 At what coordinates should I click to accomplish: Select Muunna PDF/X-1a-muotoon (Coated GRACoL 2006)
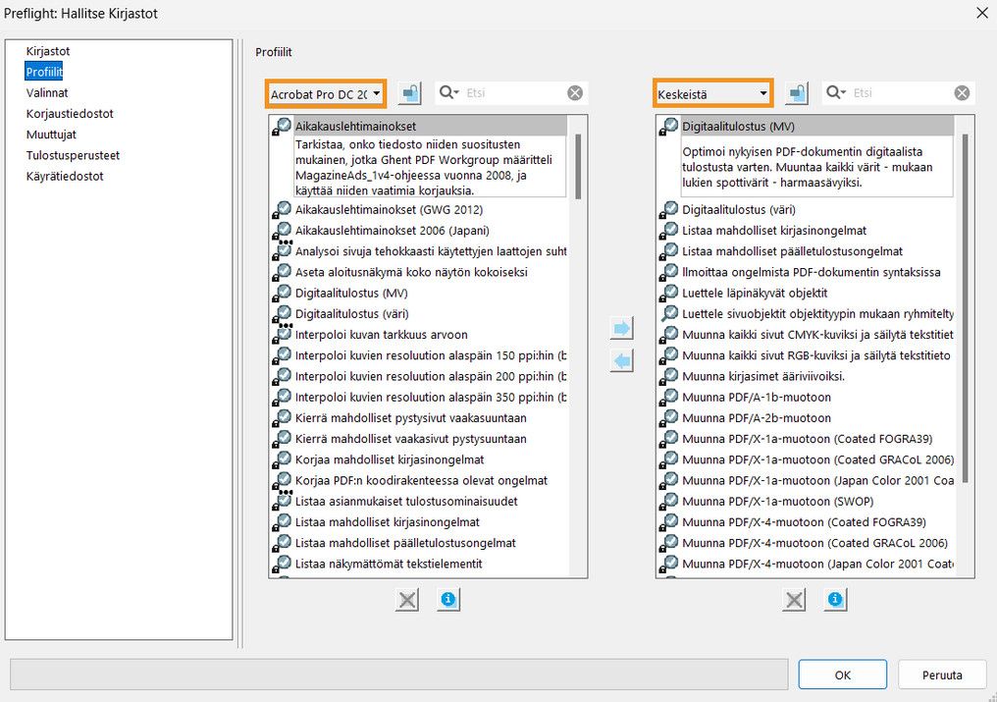(817, 460)
